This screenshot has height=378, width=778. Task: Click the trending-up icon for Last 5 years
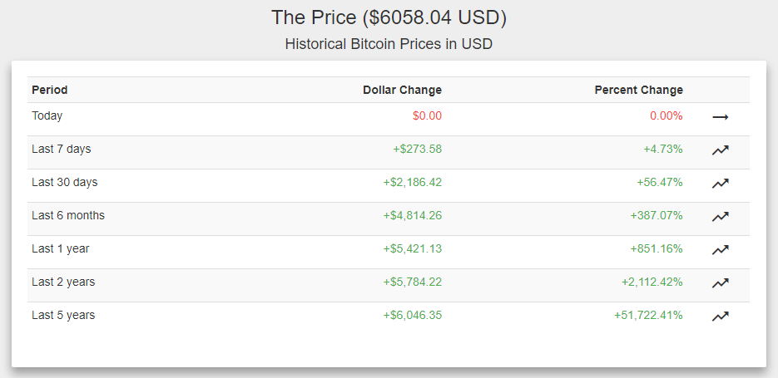(720, 316)
